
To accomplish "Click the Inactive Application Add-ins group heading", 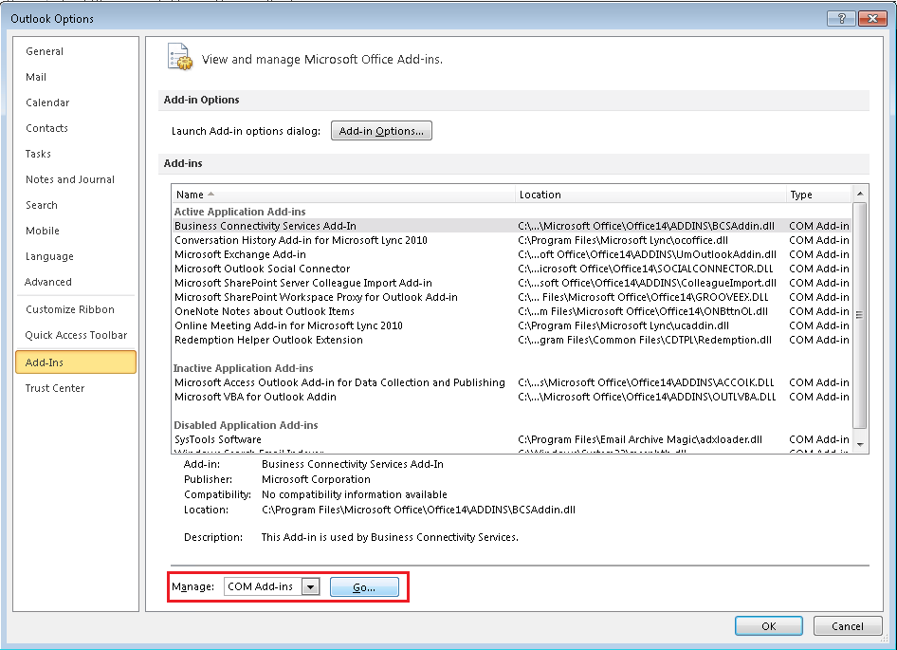I will tap(243, 368).
